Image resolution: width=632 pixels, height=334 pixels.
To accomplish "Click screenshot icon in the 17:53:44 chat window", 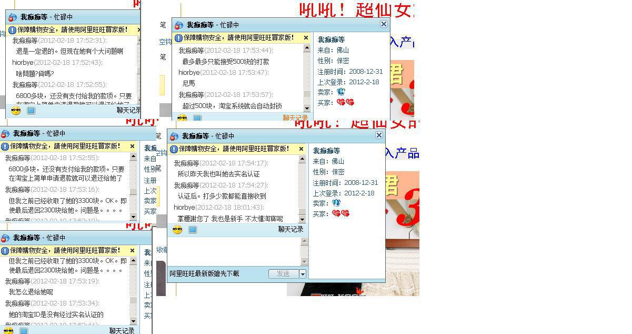I will [197, 119].
